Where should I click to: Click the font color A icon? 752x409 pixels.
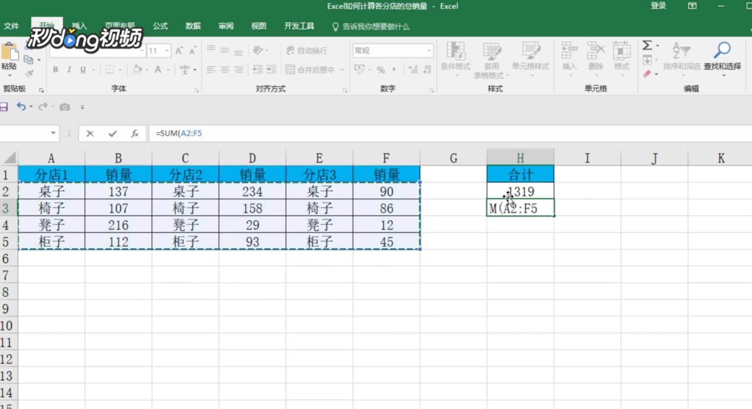click(x=158, y=69)
